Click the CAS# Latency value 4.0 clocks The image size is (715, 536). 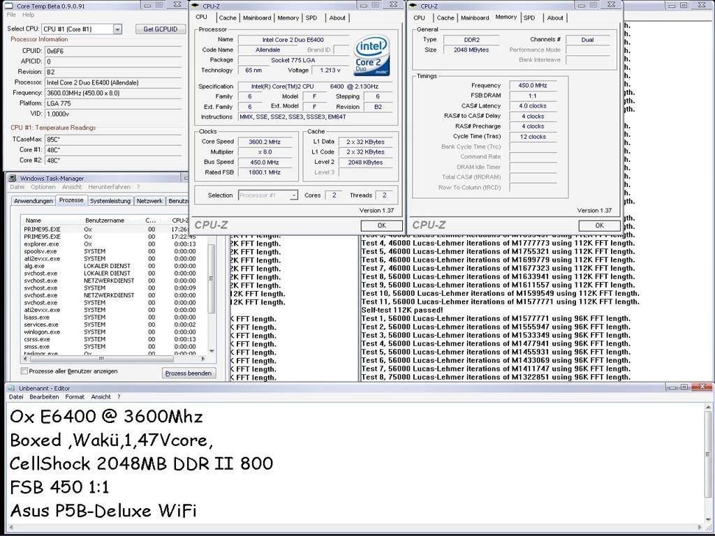point(533,106)
